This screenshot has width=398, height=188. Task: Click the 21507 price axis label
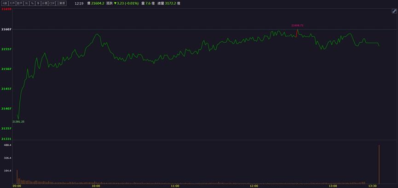pos(6,69)
